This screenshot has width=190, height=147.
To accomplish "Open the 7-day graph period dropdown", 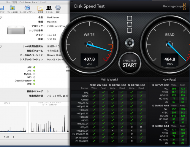I will click(x=9, y=137).
